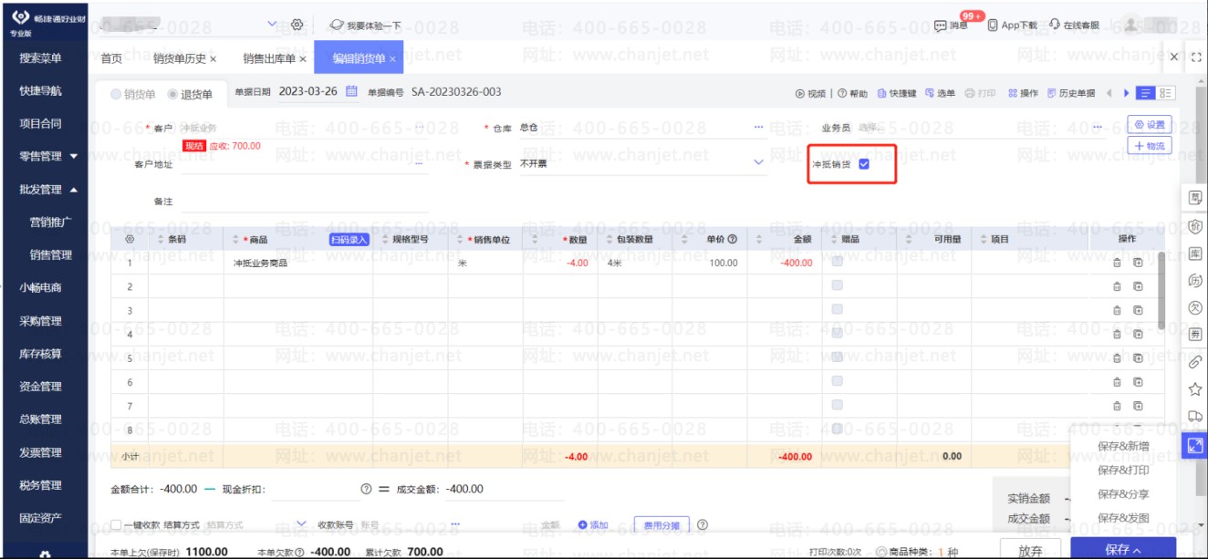Screen dimensions: 1208x559
Task: Enable the 一键收款 checkbox
Action: 116,525
